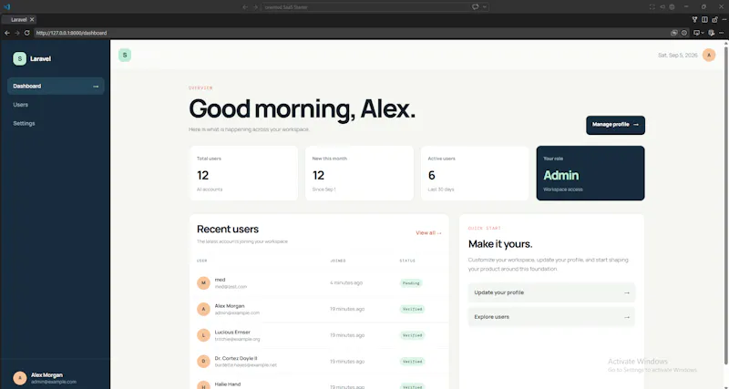Screen dimensions: 729x389
Task: Click the page vertical scrollbar
Action: (x=726, y=204)
